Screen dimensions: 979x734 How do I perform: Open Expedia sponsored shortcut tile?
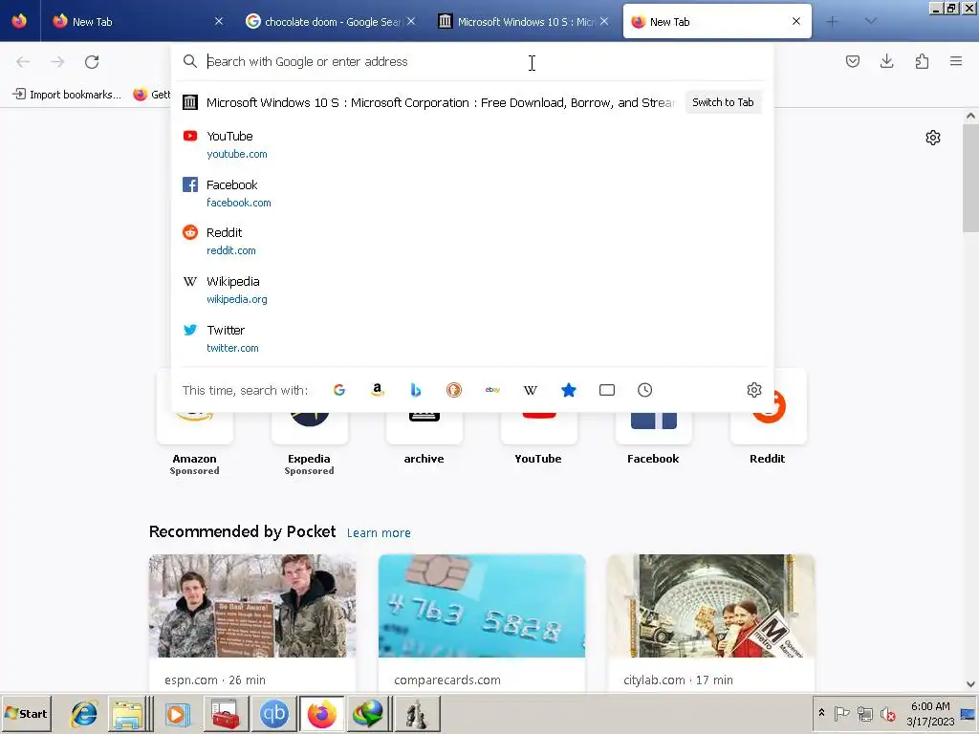pyautogui.click(x=309, y=431)
